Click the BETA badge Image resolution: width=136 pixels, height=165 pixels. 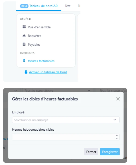tap(24, 6)
